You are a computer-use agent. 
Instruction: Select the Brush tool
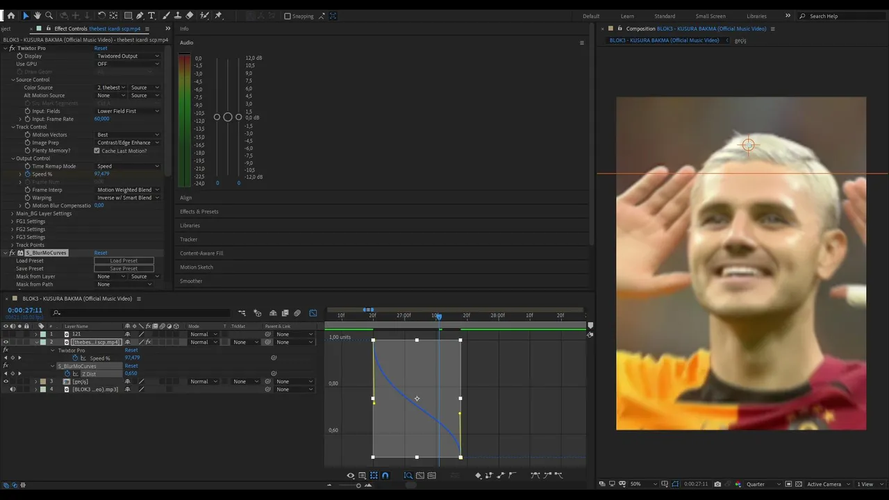click(166, 15)
